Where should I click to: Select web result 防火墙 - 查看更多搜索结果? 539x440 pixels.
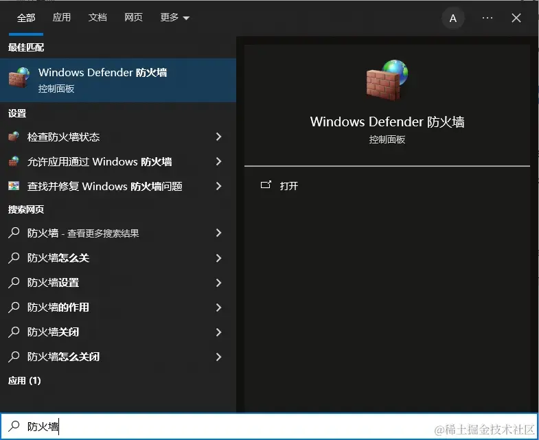pos(118,233)
